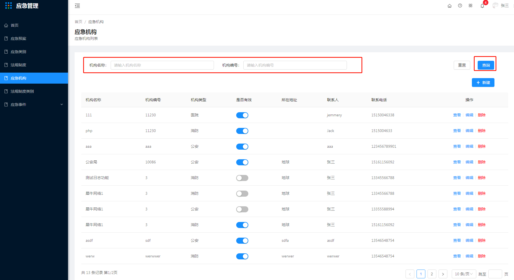Click the app logo grid icon
The image size is (514, 280).
tap(9, 6)
